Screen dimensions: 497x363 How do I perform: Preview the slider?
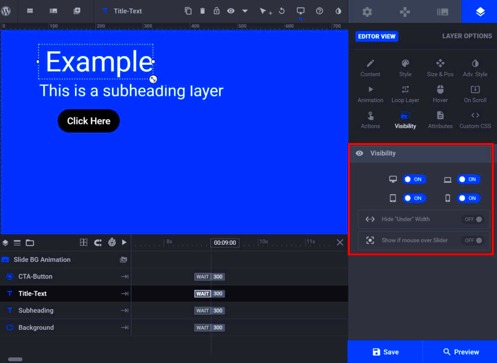pyautogui.click(x=460, y=352)
